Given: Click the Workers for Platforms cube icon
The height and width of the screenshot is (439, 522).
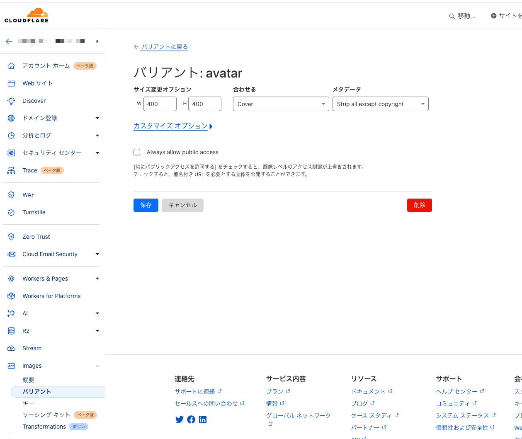Looking at the screenshot, I should tap(11, 296).
